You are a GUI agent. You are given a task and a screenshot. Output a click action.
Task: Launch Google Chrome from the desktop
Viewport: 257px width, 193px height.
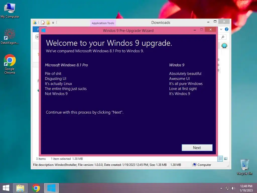pos(10,64)
